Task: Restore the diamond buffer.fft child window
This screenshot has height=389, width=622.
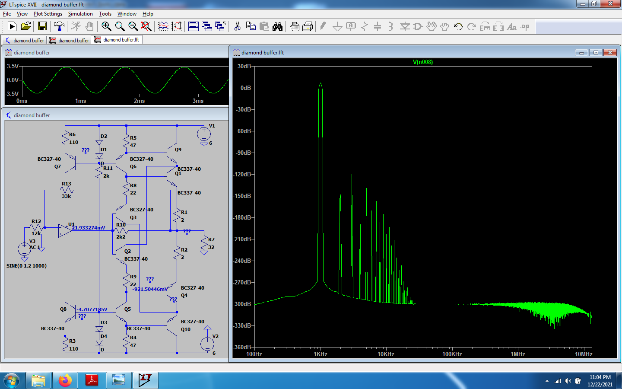Action: (596, 52)
